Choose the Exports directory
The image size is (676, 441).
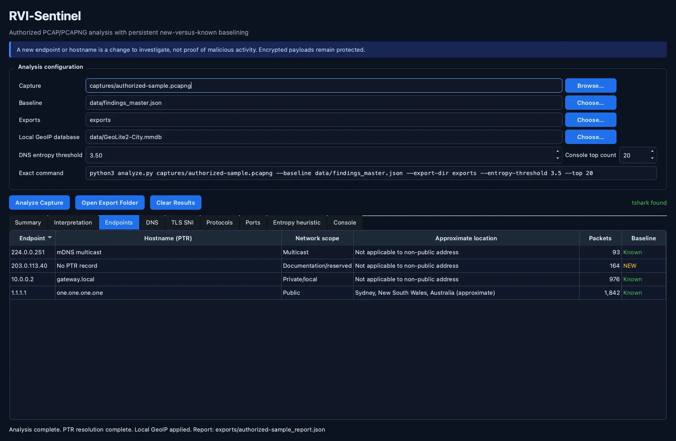click(591, 120)
